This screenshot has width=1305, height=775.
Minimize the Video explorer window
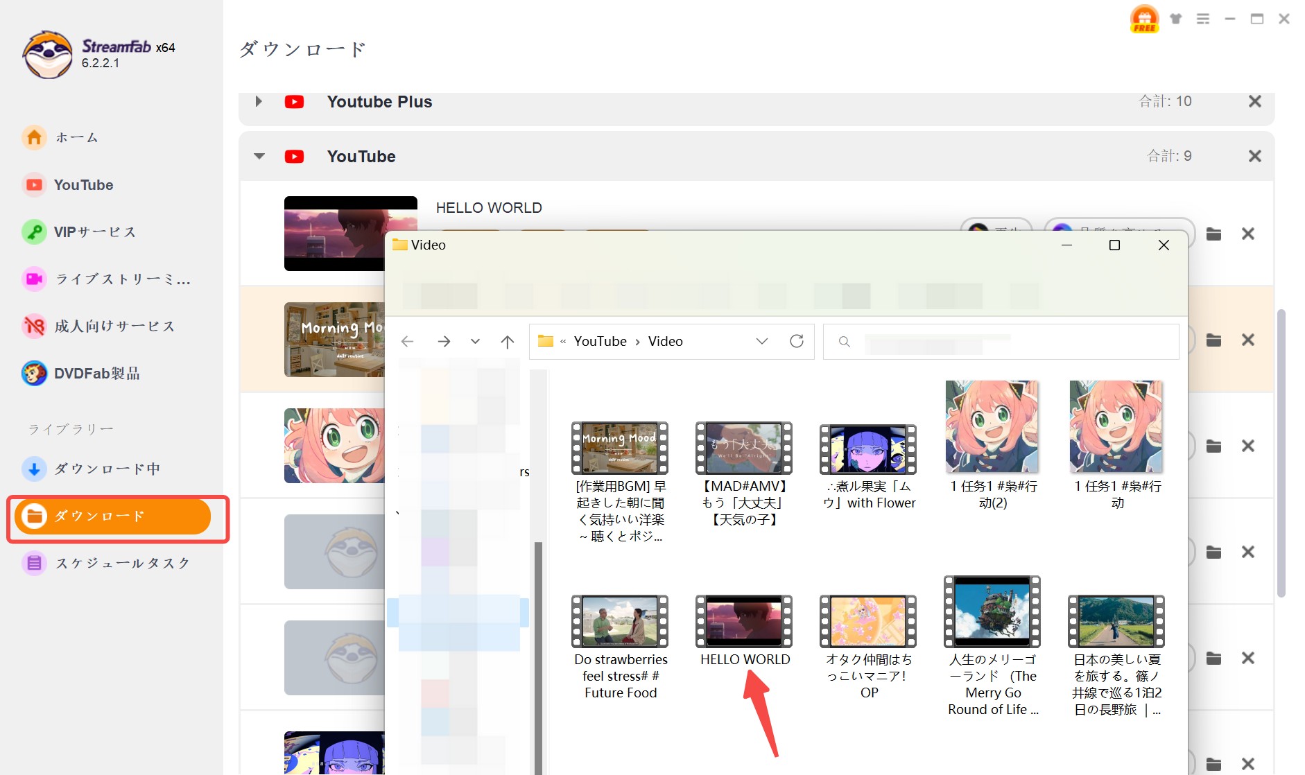pyautogui.click(x=1066, y=245)
